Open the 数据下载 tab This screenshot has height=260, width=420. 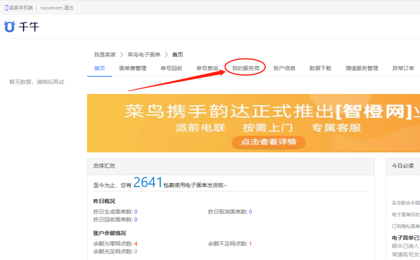[x=320, y=68]
